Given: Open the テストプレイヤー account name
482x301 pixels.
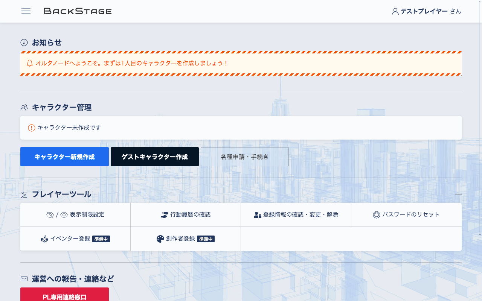Looking at the screenshot, I should (424, 11).
